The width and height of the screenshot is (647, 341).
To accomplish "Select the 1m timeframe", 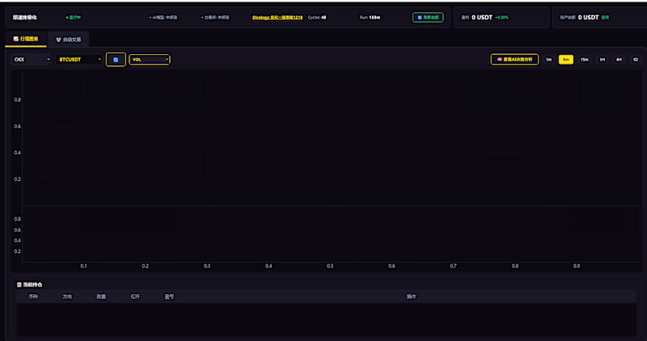I will (x=548, y=59).
